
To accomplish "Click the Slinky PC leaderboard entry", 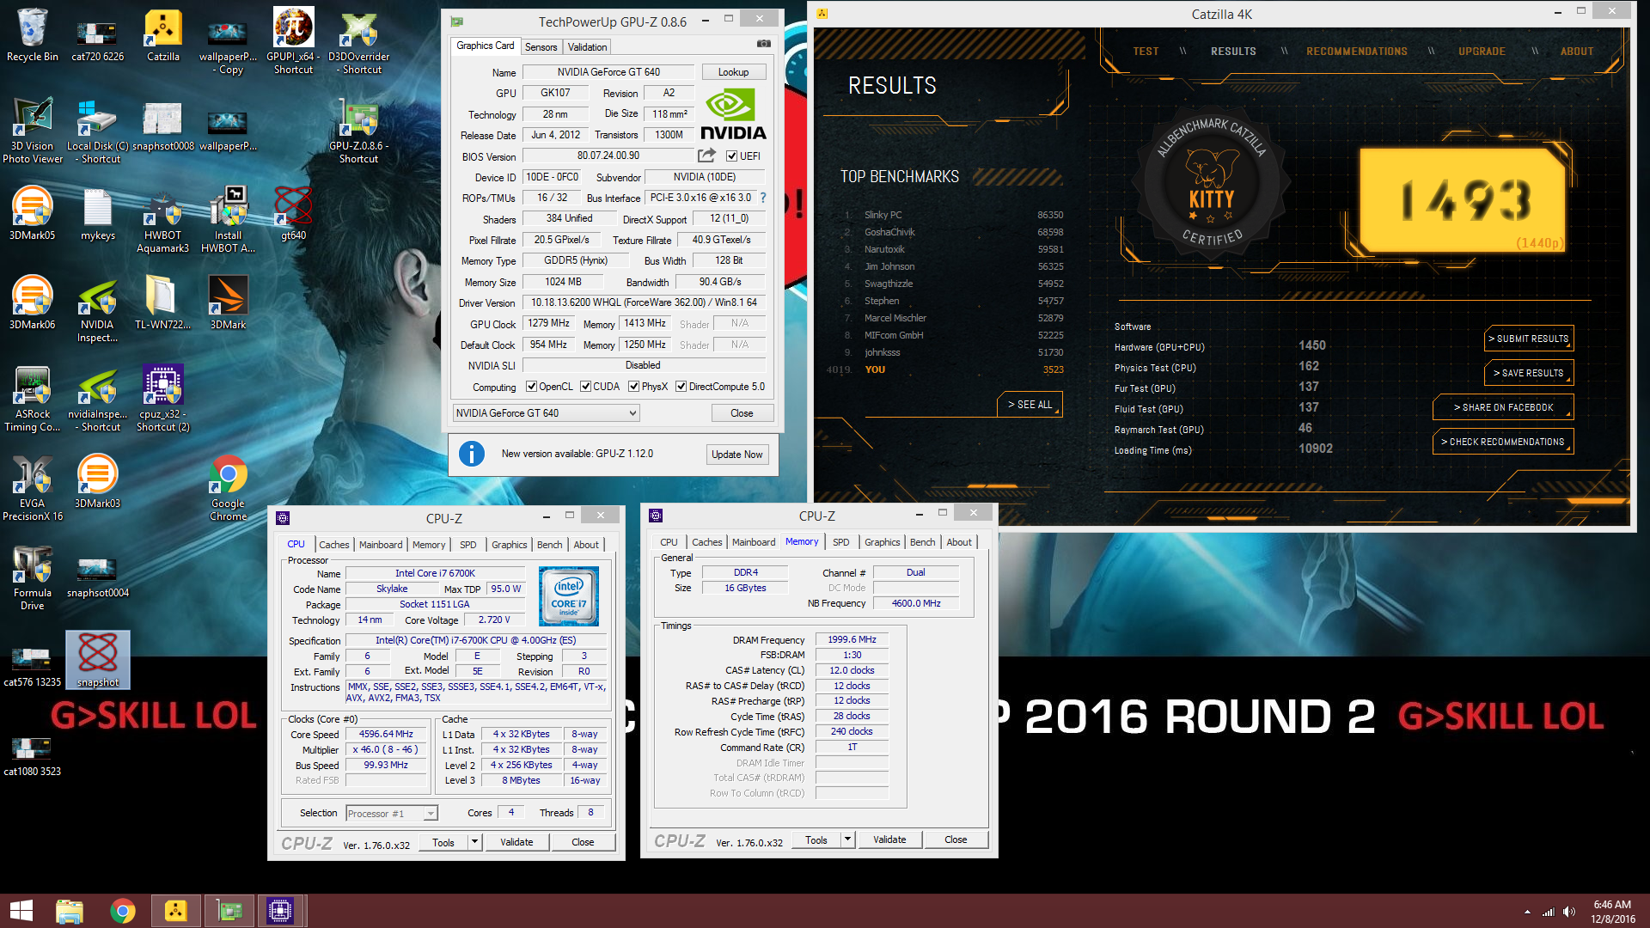I will pos(953,215).
